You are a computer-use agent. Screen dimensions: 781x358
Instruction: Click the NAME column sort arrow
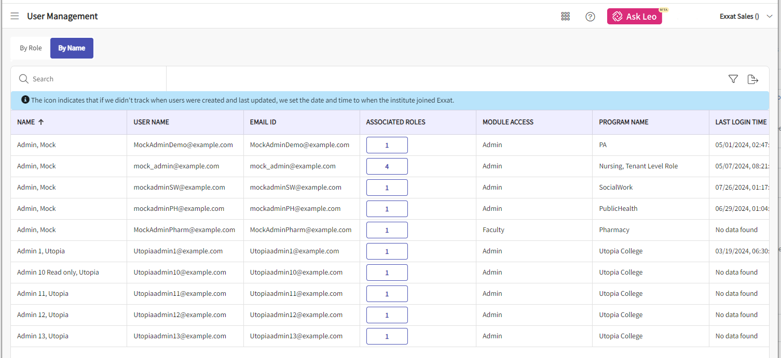(42, 122)
